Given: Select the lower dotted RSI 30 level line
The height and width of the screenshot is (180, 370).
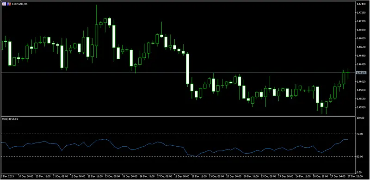Looking at the screenshot, I should coord(178,156).
